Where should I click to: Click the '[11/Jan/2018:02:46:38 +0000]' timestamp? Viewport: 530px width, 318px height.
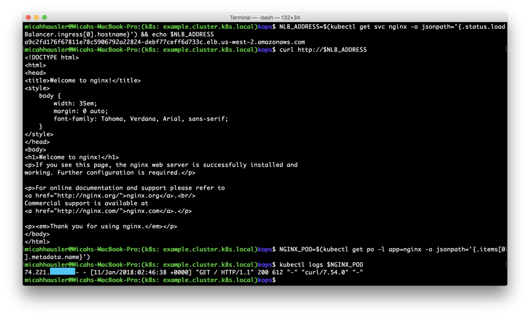(x=141, y=272)
